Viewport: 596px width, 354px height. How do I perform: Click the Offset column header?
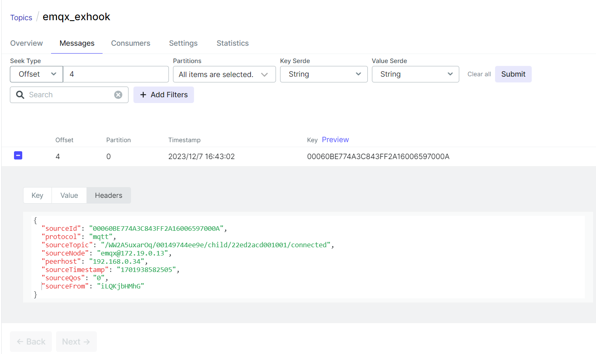(64, 140)
